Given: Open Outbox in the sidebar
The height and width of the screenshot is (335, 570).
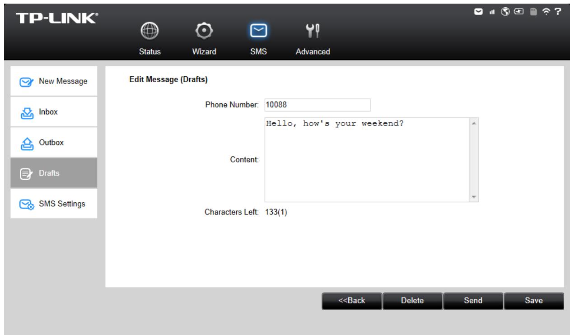Looking at the screenshot, I should (54, 143).
